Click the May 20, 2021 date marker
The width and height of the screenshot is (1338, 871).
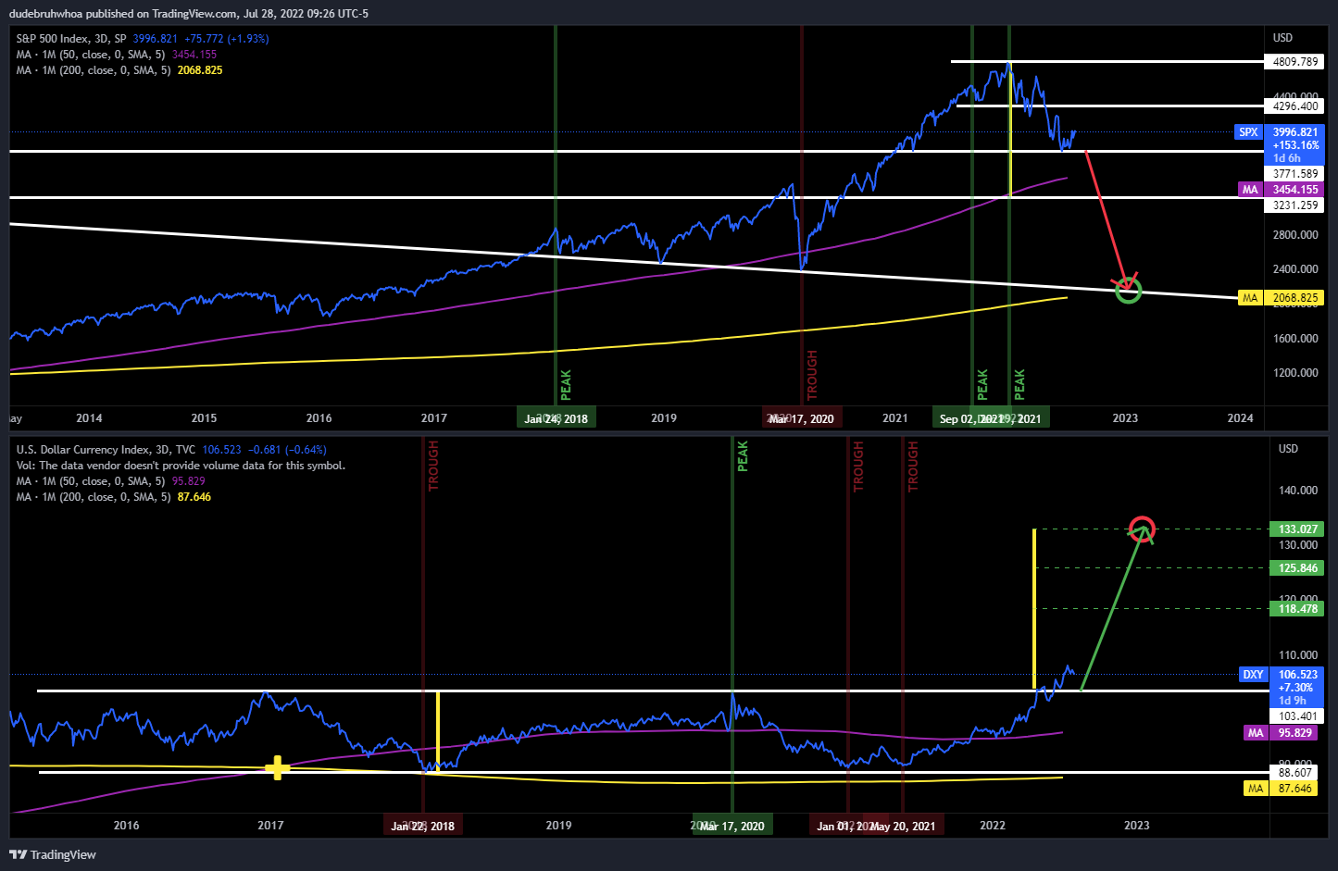click(904, 826)
